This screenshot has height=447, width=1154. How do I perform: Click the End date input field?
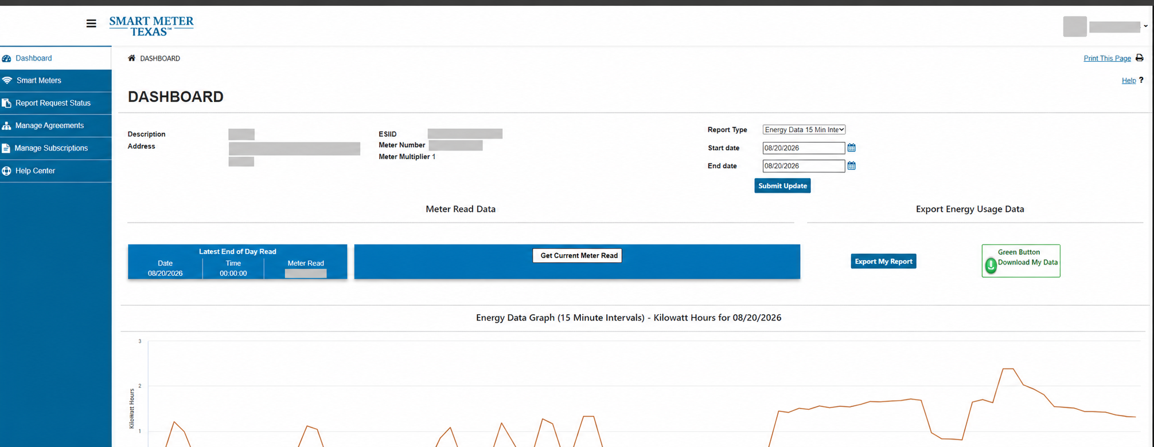pos(804,166)
